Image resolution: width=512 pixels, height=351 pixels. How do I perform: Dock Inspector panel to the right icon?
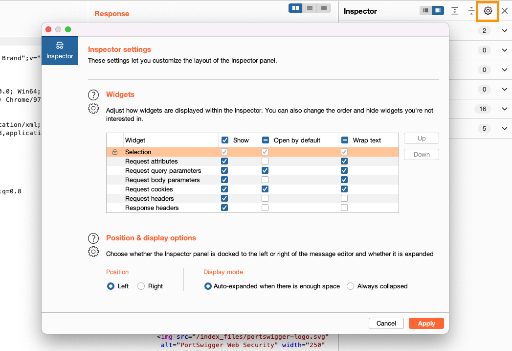pyautogui.click(x=438, y=10)
